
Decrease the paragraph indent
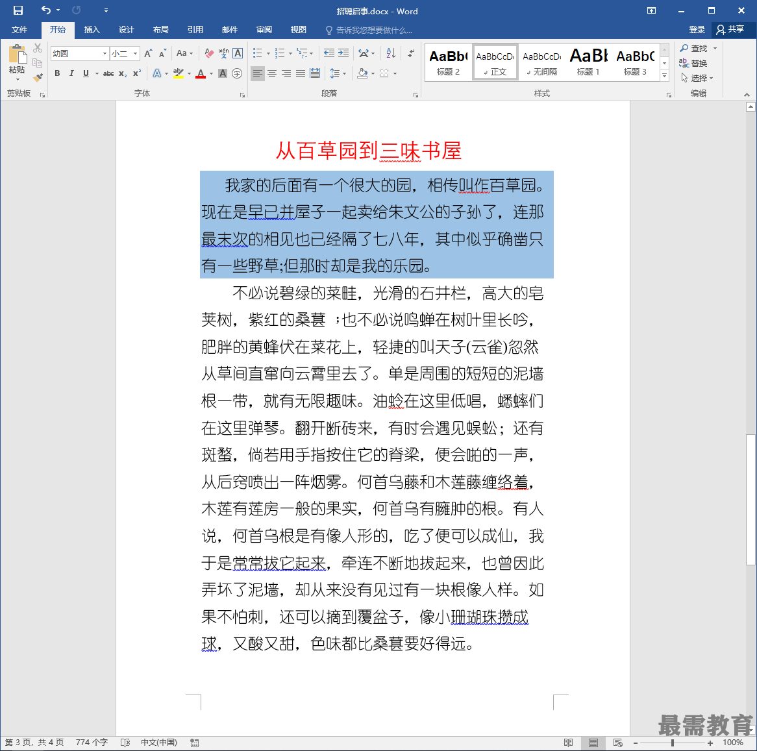pyautogui.click(x=329, y=53)
